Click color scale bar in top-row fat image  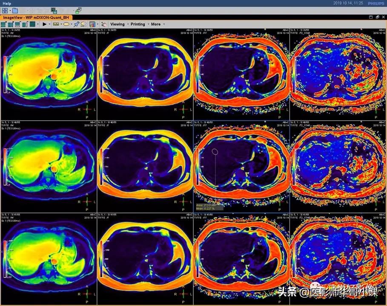point(101,74)
